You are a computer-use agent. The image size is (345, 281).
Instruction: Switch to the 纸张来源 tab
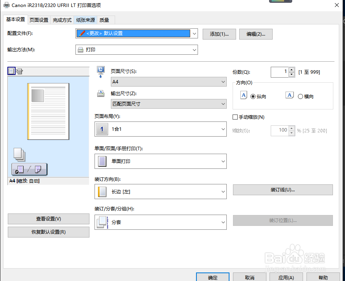click(x=85, y=20)
